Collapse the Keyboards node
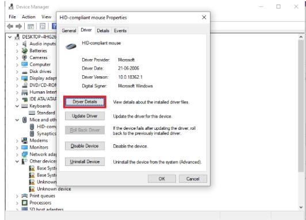Screen dimensions: 306x220 click(17, 106)
